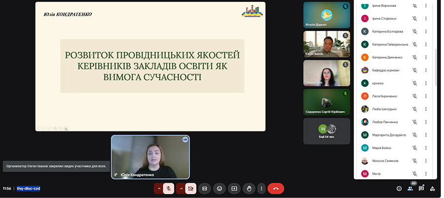
Task: Select meeting code thq-dioc-czd
Action: (28, 188)
